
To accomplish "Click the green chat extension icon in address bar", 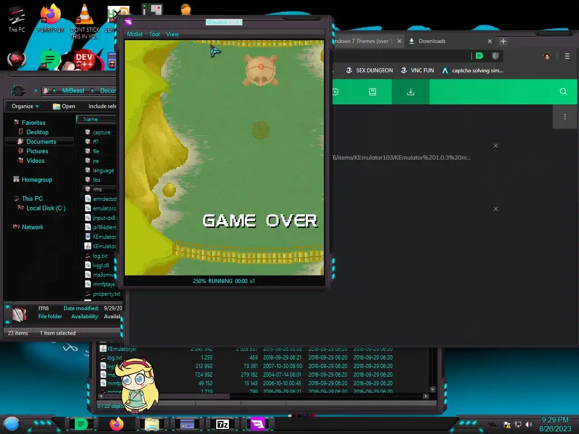I will tap(479, 56).
